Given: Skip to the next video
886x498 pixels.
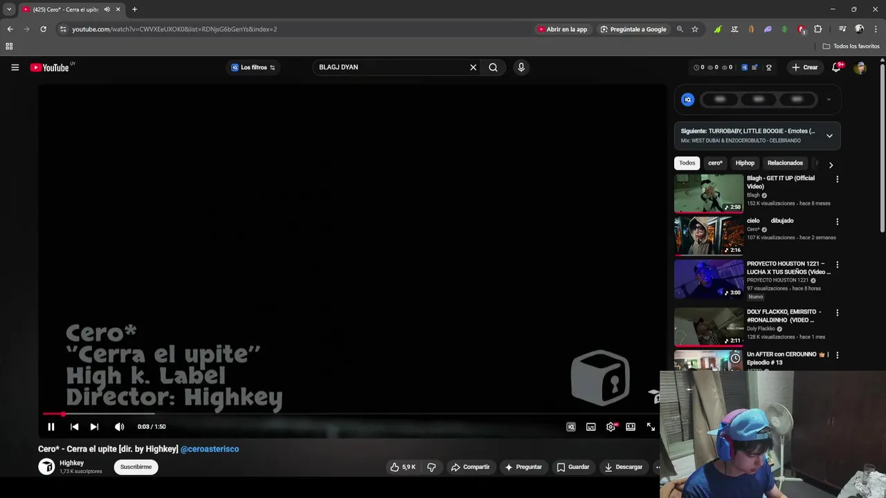Looking at the screenshot, I should [94, 427].
